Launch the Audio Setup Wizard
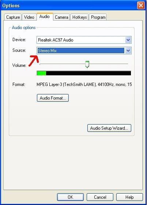 click(x=109, y=128)
